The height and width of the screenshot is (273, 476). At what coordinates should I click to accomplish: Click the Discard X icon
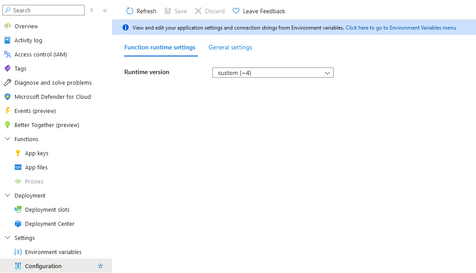[x=198, y=11]
